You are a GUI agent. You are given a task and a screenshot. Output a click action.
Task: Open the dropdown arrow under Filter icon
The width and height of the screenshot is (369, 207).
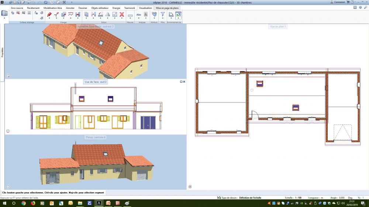click(x=162, y=18)
